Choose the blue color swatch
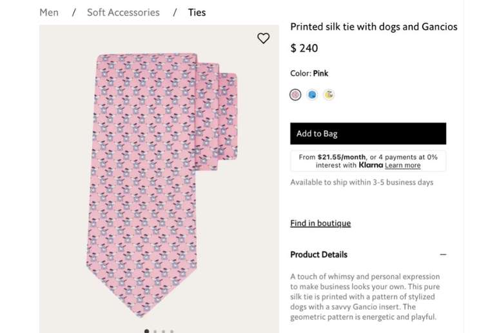Image resolution: width=499 pixels, height=333 pixels. coord(312,95)
